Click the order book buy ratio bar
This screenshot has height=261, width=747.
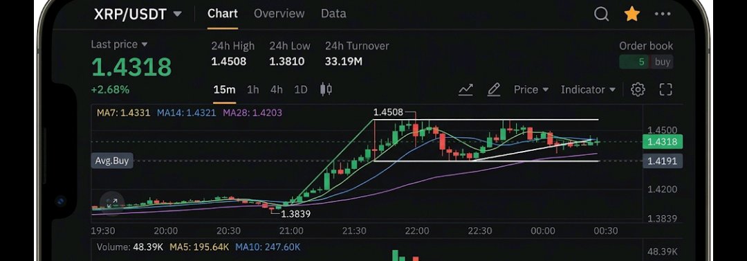coord(646,62)
